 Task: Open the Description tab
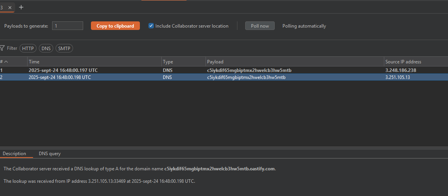pos(14,154)
